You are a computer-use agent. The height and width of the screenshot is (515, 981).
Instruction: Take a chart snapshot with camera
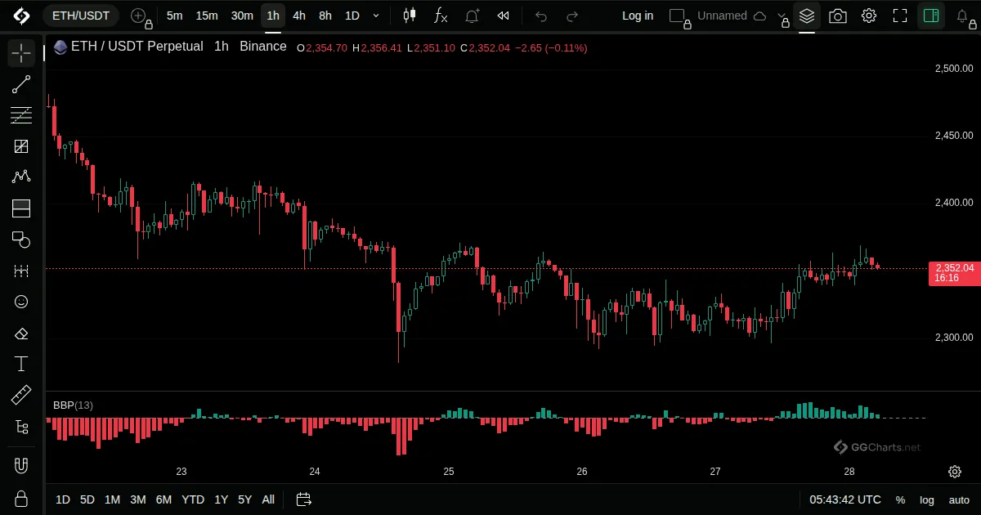pos(838,16)
